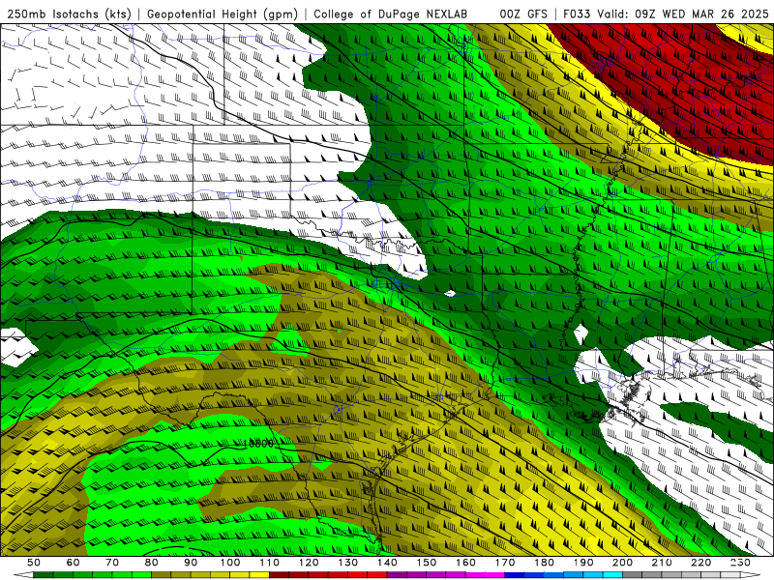Click the '10800' height contour label

coord(257,444)
